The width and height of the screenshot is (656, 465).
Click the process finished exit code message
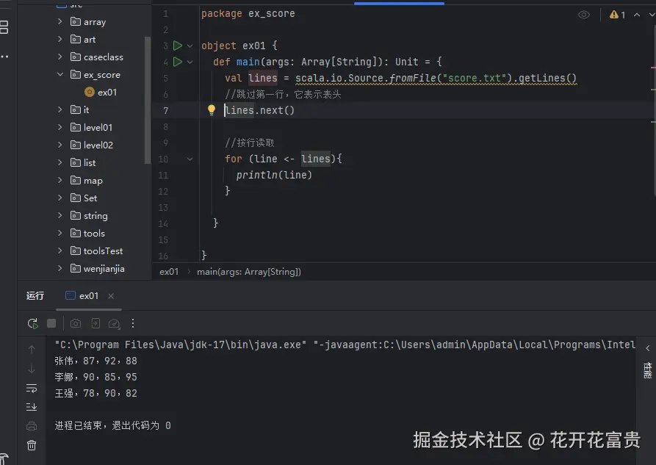(112, 425)
